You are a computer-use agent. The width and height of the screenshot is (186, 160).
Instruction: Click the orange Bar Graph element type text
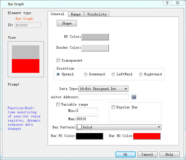pyautogui.click(x=24, y=19)
